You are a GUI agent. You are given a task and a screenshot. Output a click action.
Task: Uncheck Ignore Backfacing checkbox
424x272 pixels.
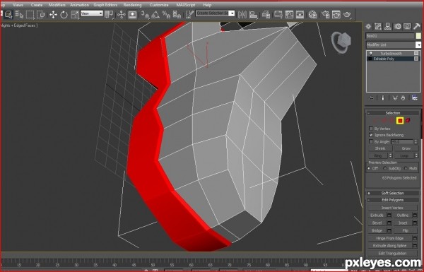tap(371, 135)
